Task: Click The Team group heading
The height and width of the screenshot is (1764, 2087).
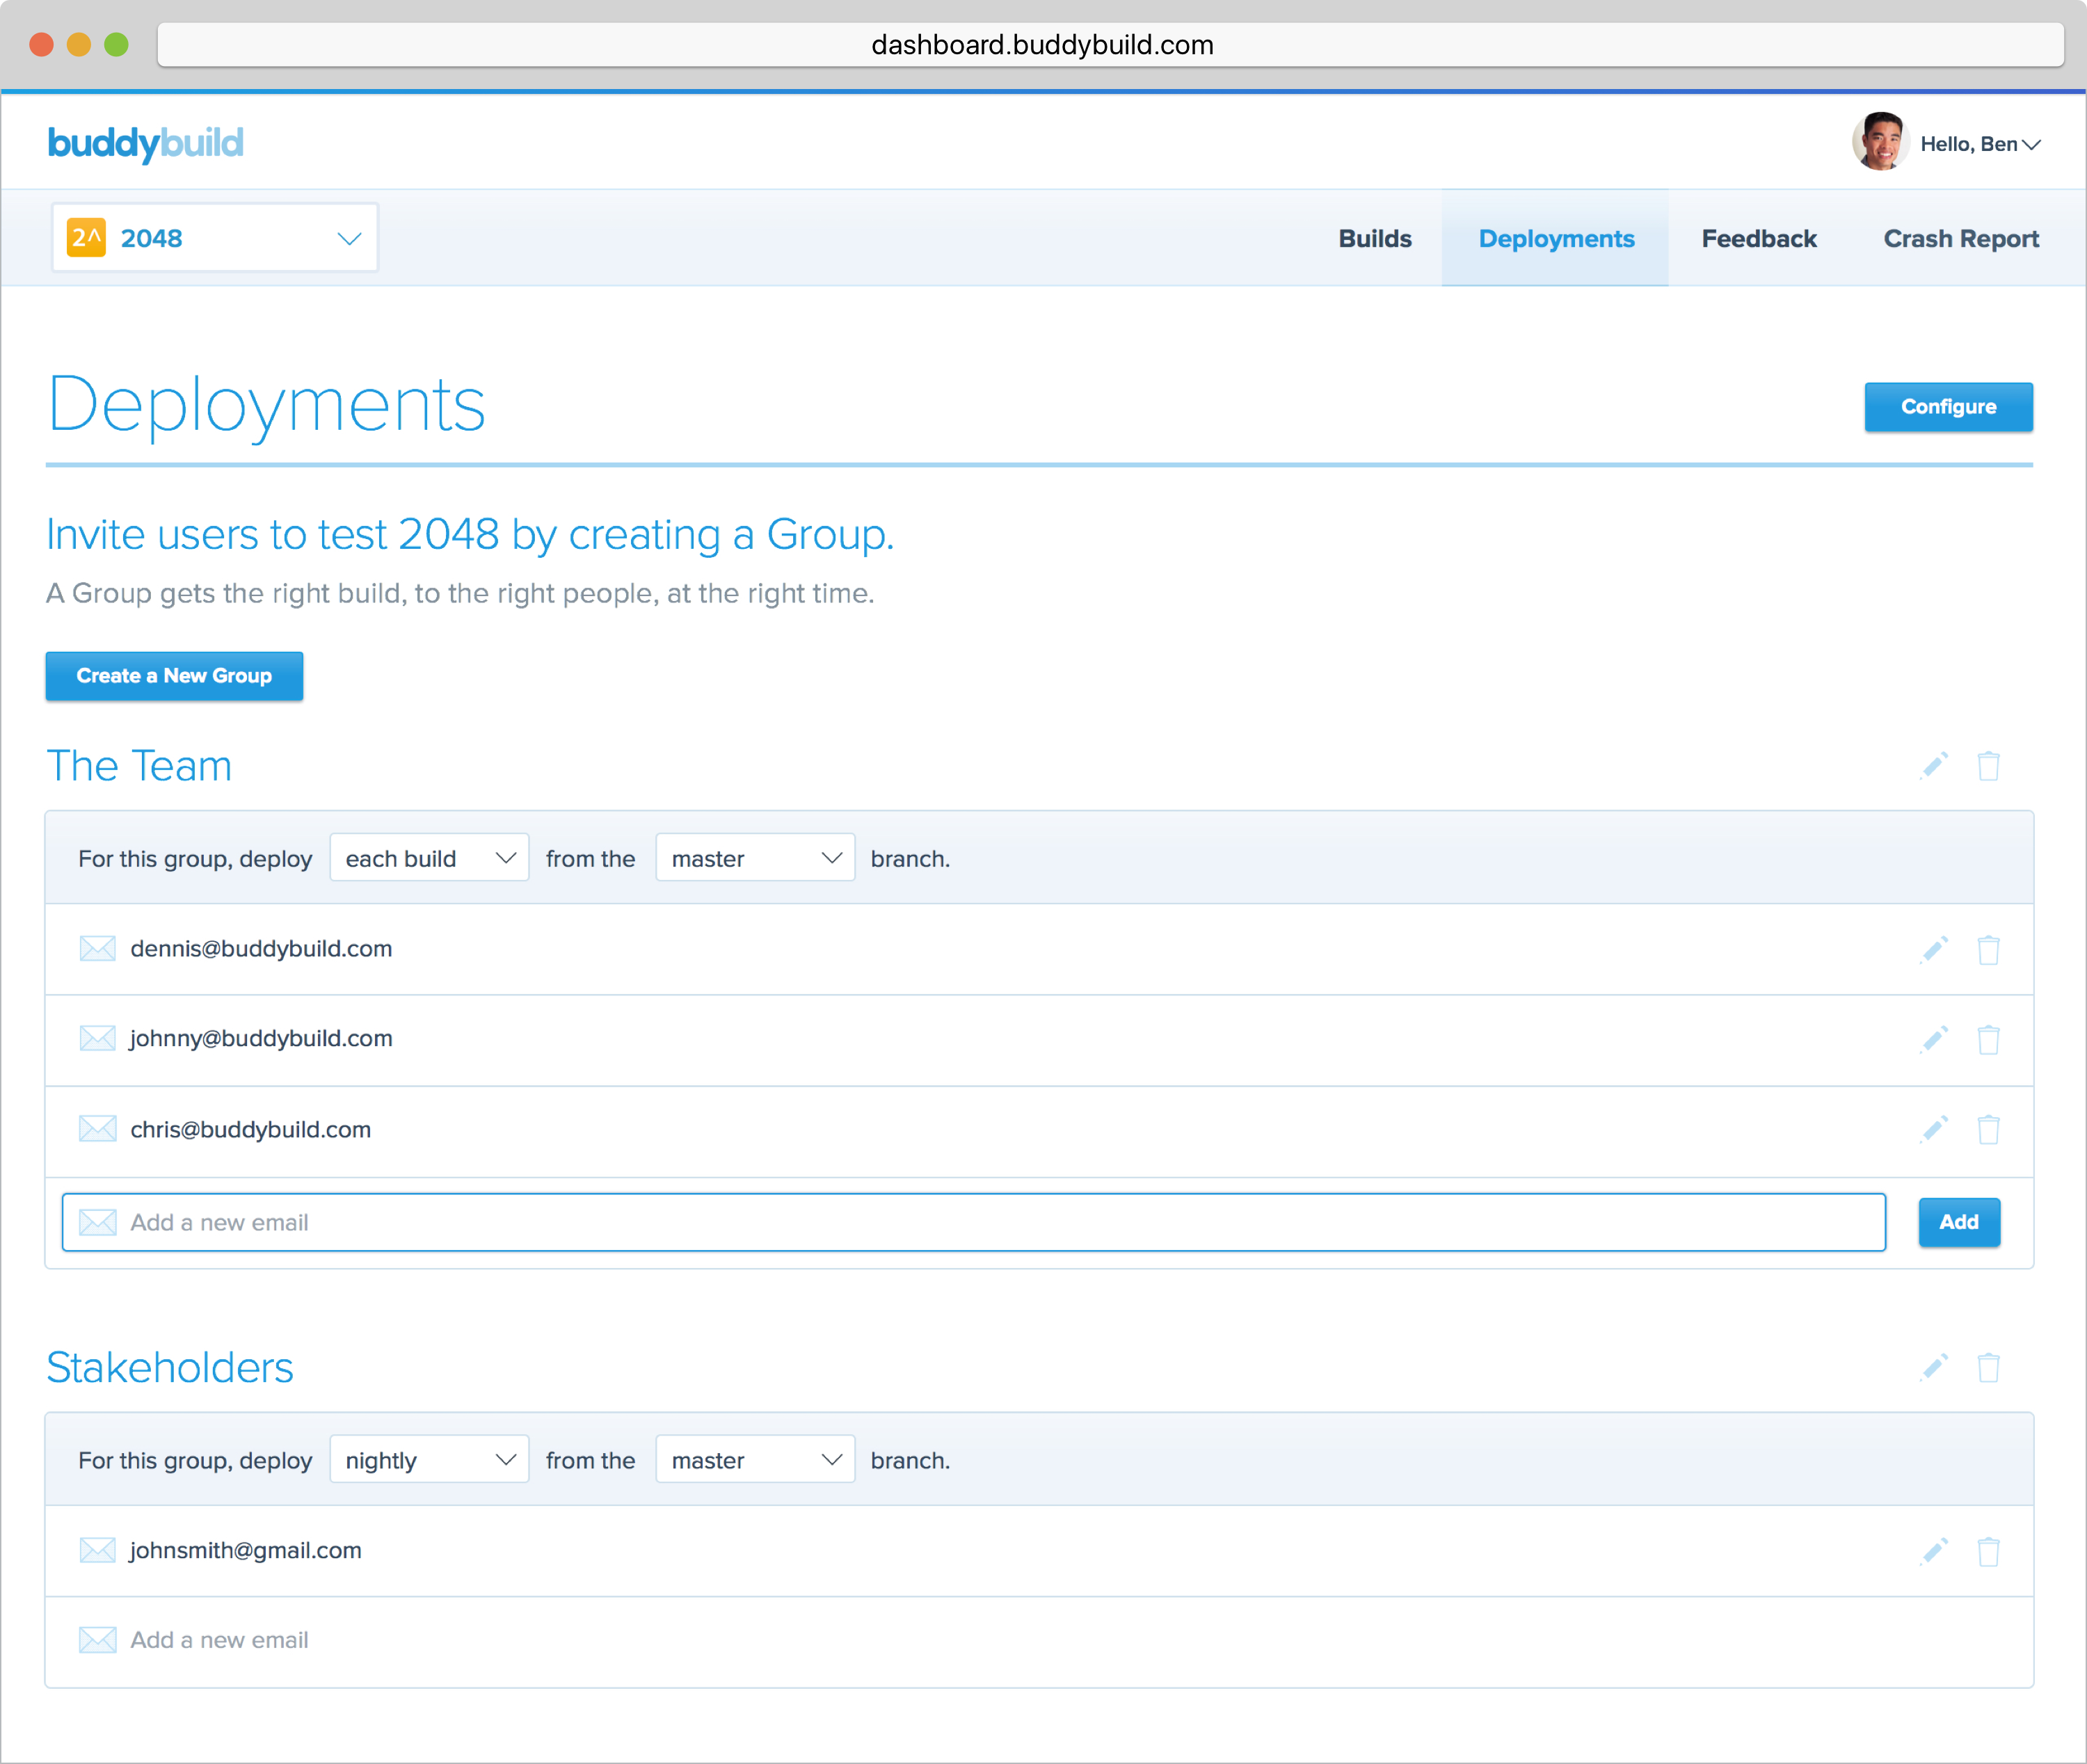Action: tap(139, 766)
